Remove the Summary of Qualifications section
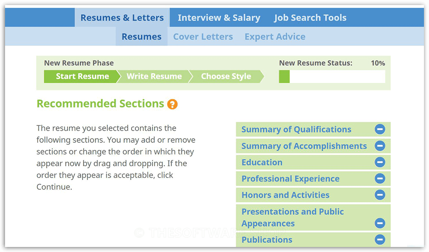The width and height of the screenshot is (429, 252). click(x=380, y=129)
